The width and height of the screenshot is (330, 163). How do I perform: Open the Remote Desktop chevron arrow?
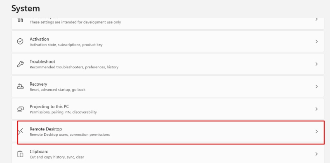click(x=316, y=131)
